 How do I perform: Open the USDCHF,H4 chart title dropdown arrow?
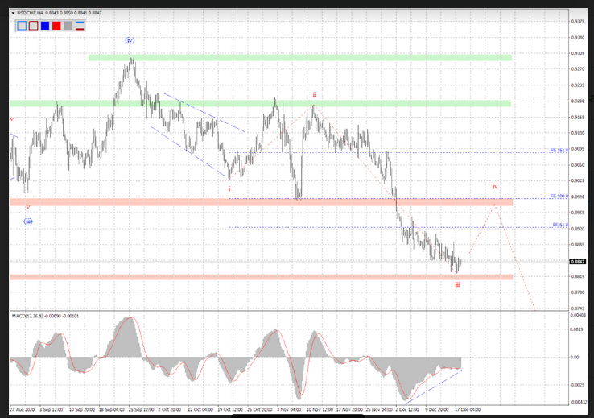click(x=13, y=11)
